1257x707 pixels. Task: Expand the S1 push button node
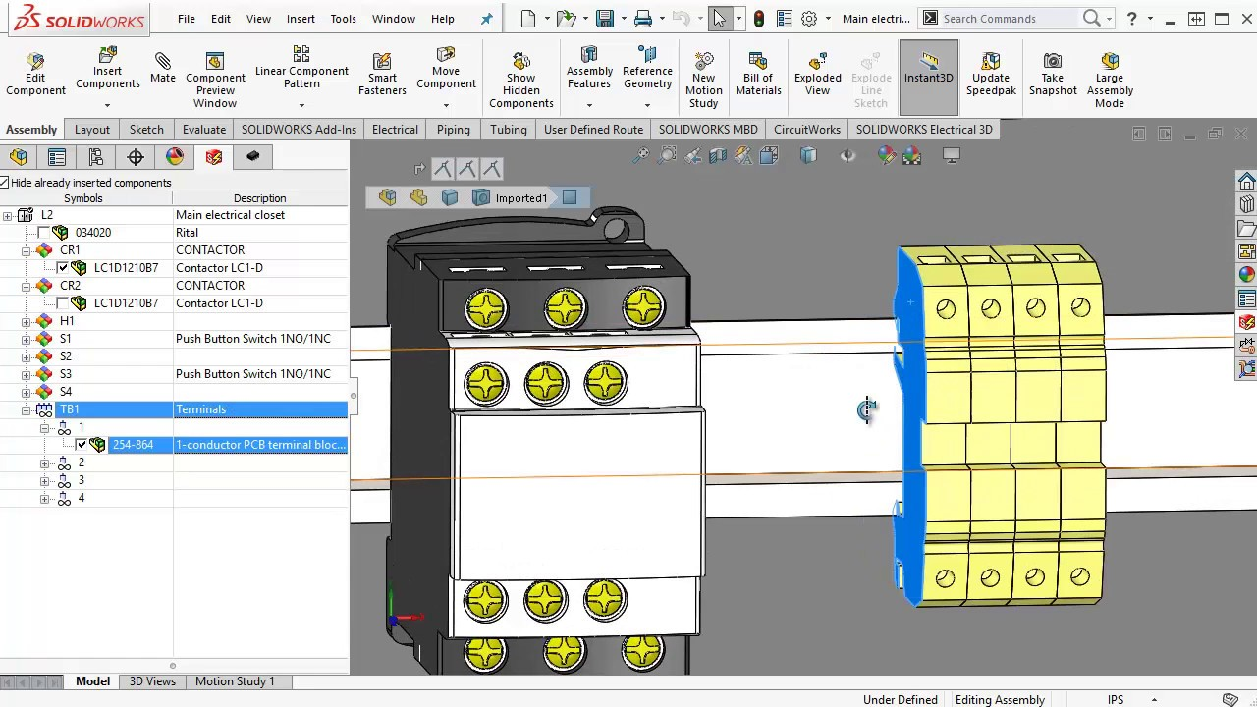pyautogui.click(x=27, y=339)
